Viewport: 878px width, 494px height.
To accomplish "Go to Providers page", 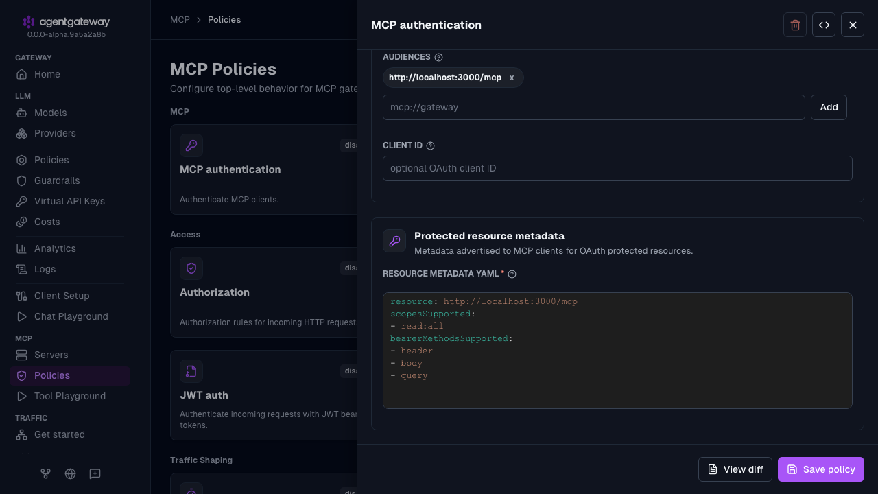I will click(70, 133).
